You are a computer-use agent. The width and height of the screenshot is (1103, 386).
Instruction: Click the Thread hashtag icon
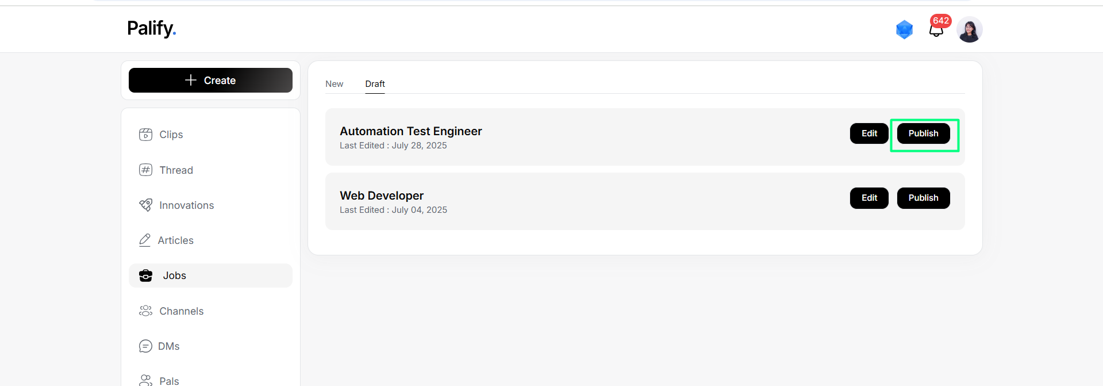point(145,170)
